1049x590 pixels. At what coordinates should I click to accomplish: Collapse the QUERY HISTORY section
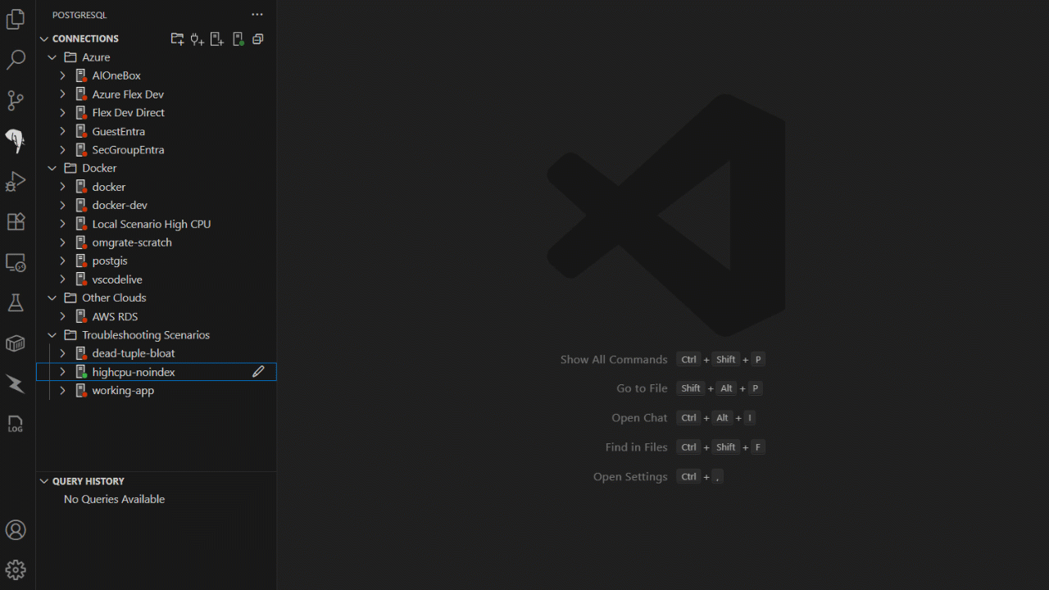coord(44,481)
